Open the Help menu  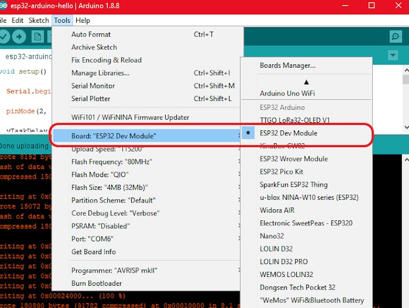click(83, 21)
